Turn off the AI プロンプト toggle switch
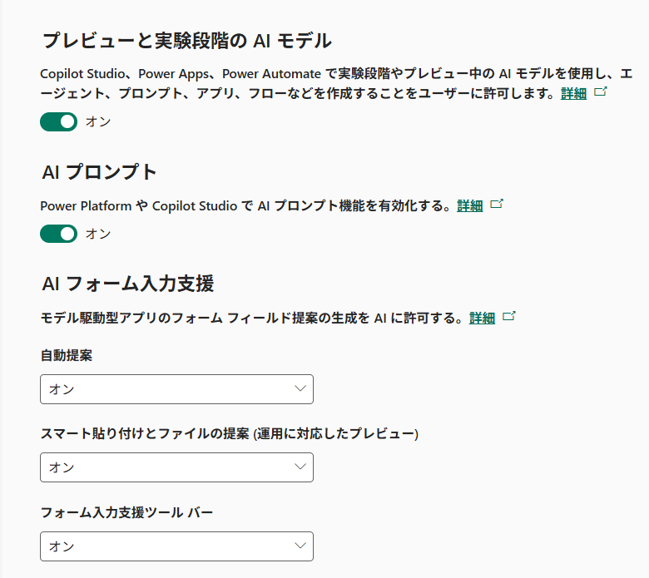This screenshot has height=578, width=649. click(x=58, y=234)
